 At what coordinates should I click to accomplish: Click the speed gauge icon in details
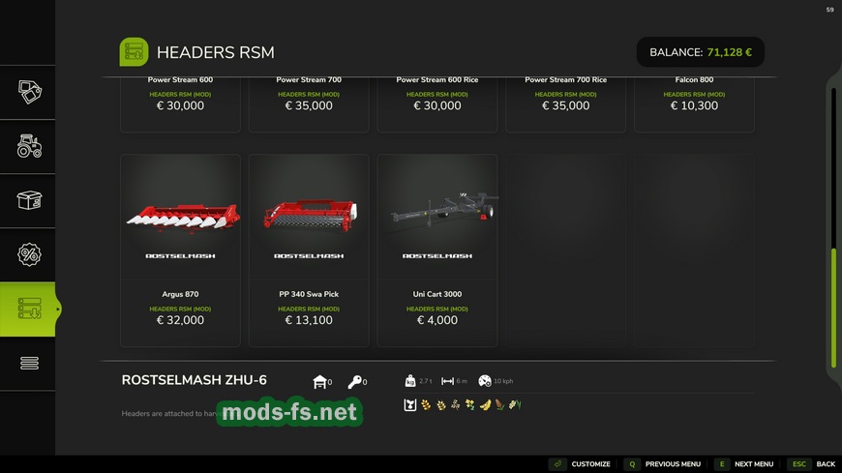tap(484, 381)
